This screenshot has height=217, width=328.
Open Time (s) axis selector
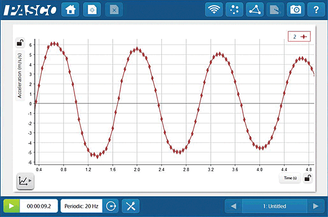(290, 178)
